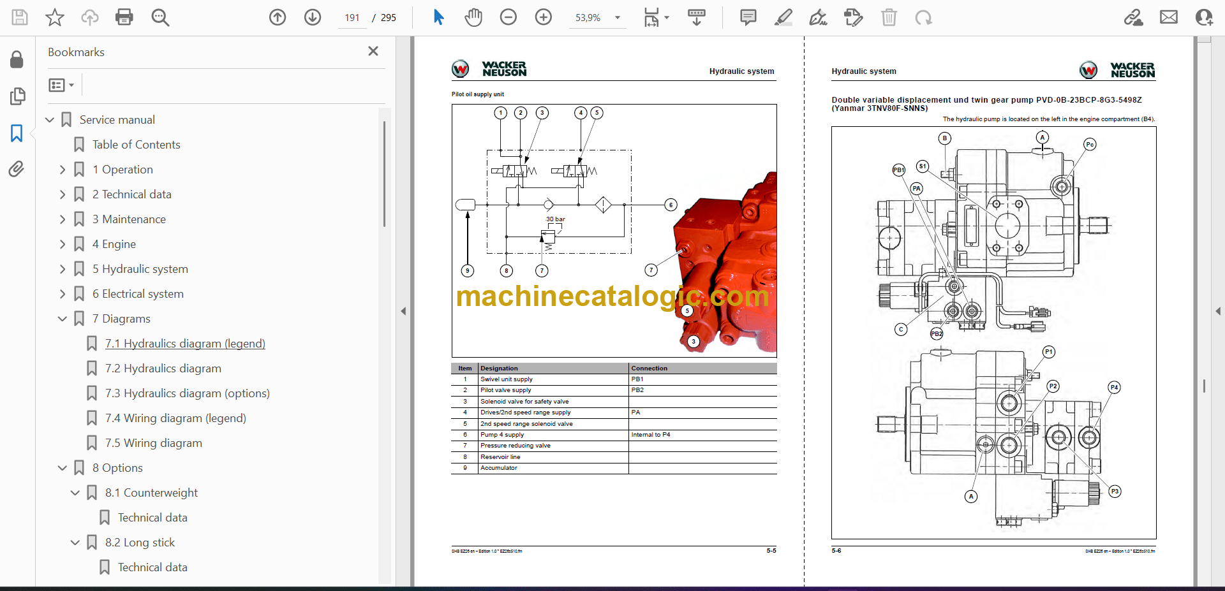Open the zoom level dropdown

pos(617,18)
